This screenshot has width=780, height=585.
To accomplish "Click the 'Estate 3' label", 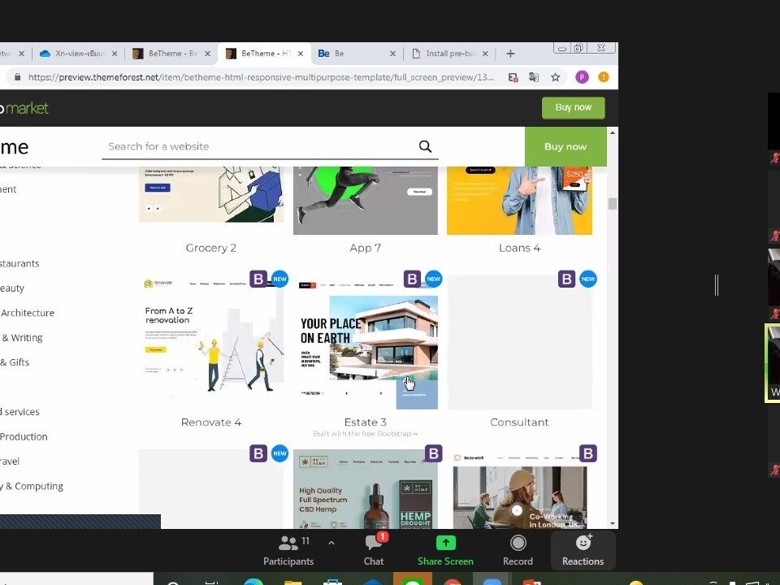I will (x=366, y=422).
